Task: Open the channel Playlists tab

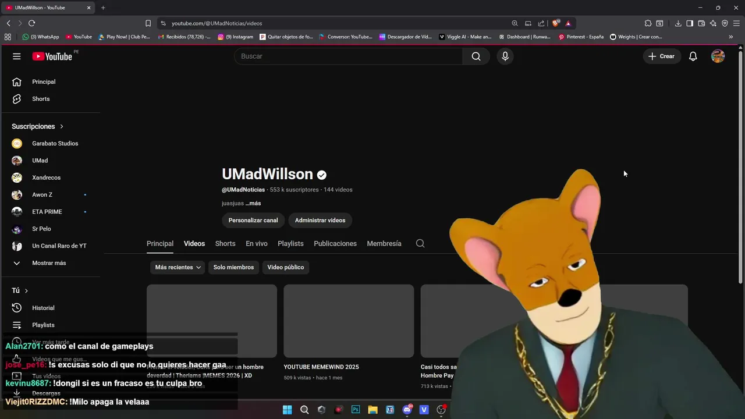Action: pyautogui.click(x=290, y=243)
